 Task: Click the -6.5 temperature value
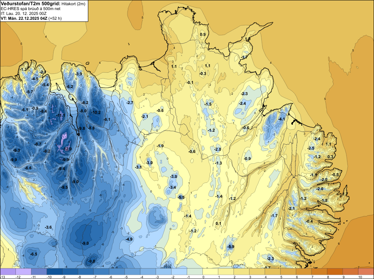[34, 254]
